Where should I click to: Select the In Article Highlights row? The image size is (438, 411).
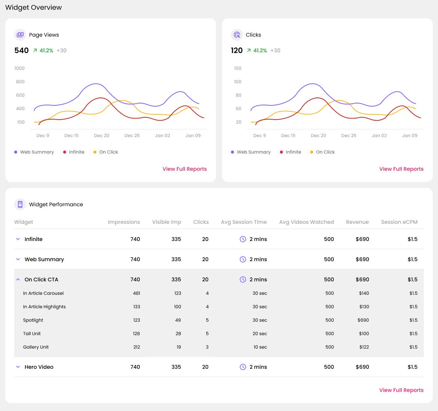[219, 307]
